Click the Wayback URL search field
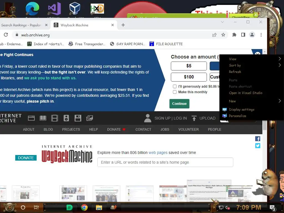The width and height of the screenshot is (284, 213). [165, 162]
